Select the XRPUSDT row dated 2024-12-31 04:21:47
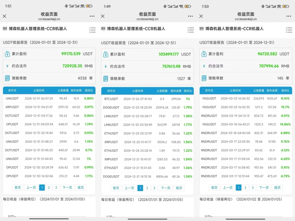 coord(49,107)
